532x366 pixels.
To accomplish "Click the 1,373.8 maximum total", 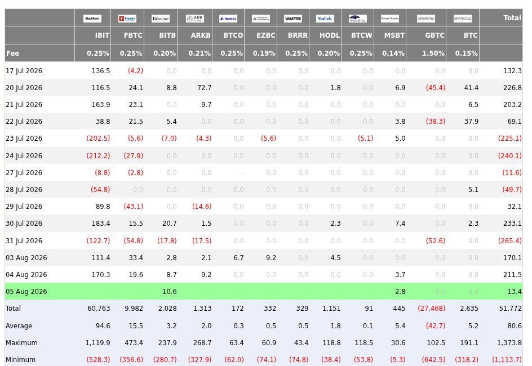I will pyautogui.click(x=509, y=343).
